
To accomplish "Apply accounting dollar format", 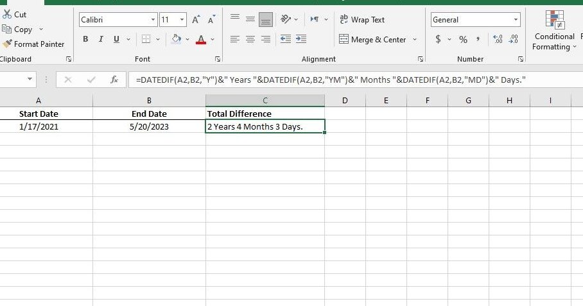I will pyautogui.click(x=438, y=39).
